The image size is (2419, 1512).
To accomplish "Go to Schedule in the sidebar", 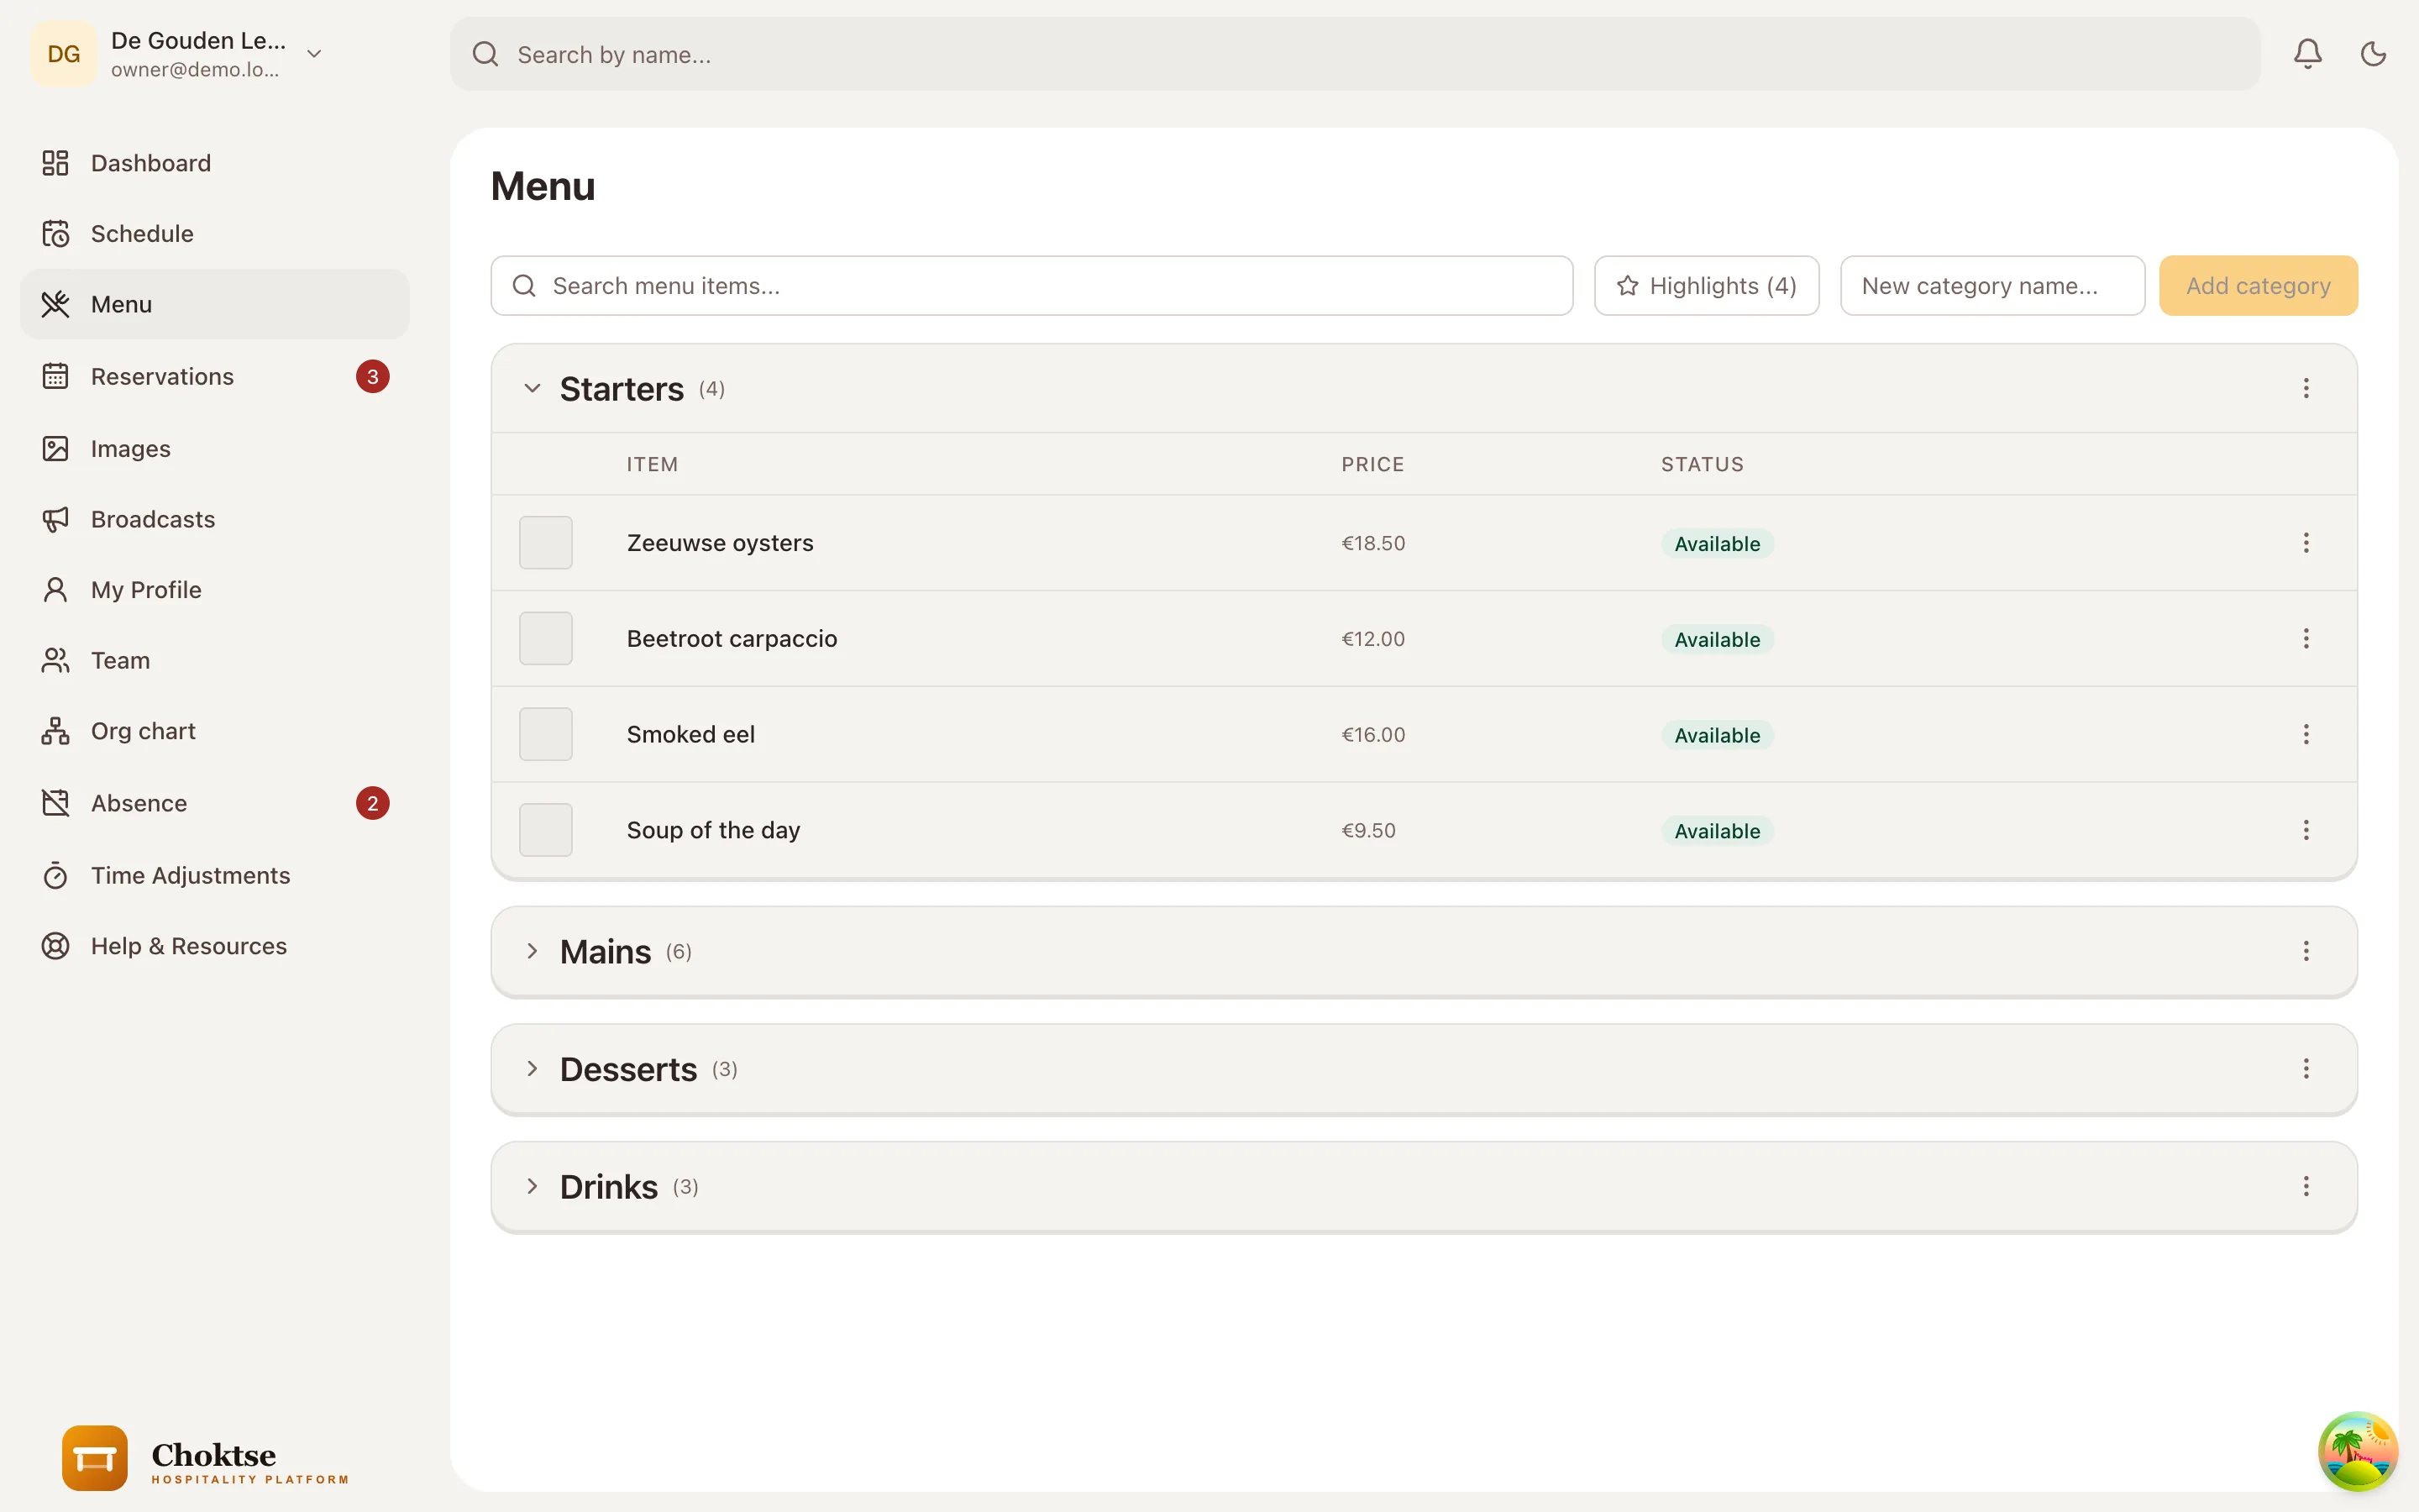I will pyautogui.click(x=215, y=233).
